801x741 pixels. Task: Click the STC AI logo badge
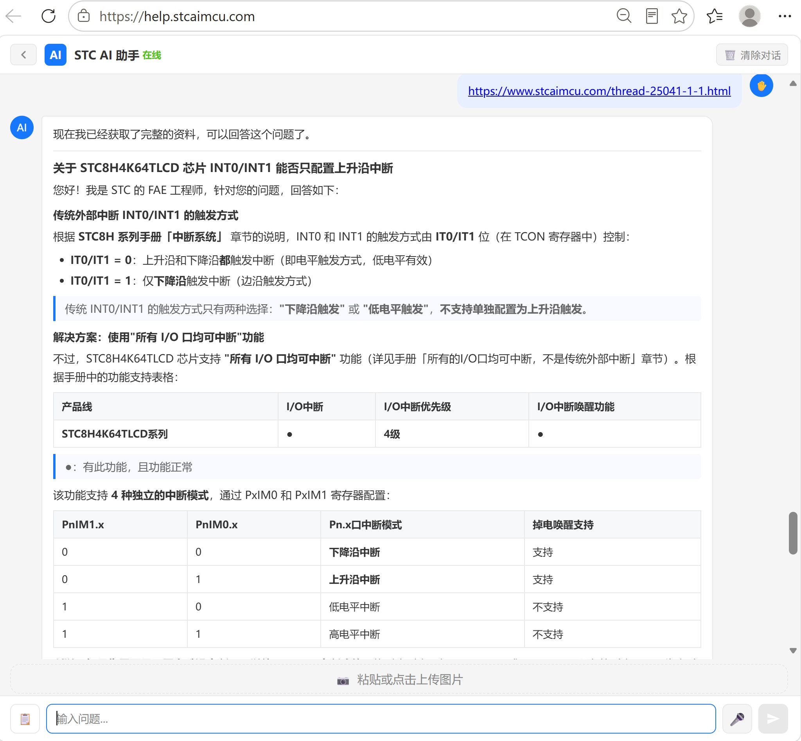[56, 54]
